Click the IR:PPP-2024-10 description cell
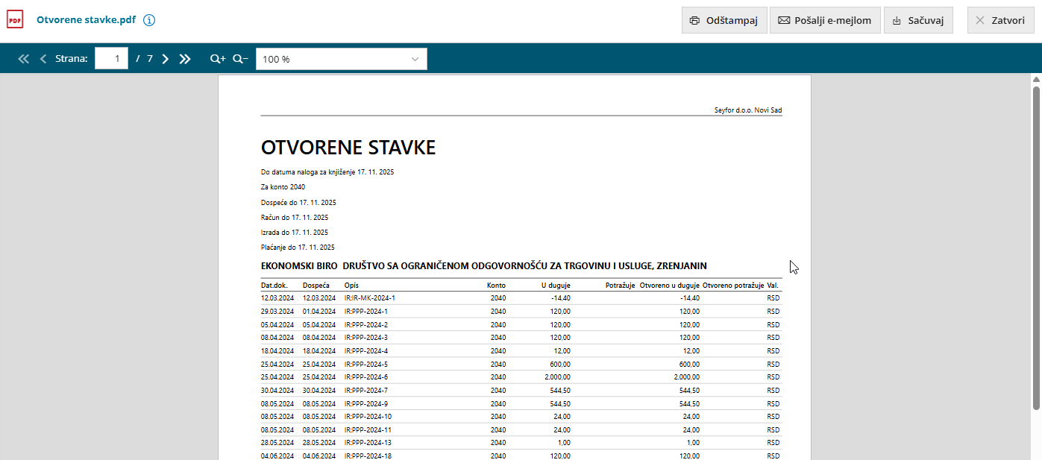Viewport: 1042px width, 460px height. (x=368, y=417)
